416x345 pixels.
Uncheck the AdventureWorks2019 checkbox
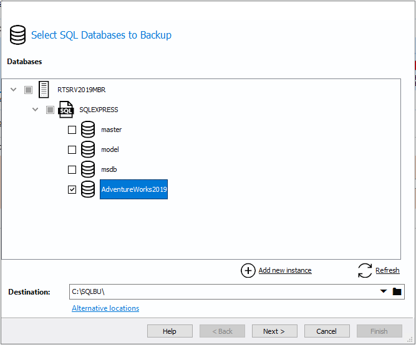(x=72, y=189)
